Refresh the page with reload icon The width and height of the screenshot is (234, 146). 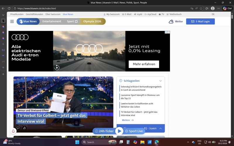tap(9, 8)
